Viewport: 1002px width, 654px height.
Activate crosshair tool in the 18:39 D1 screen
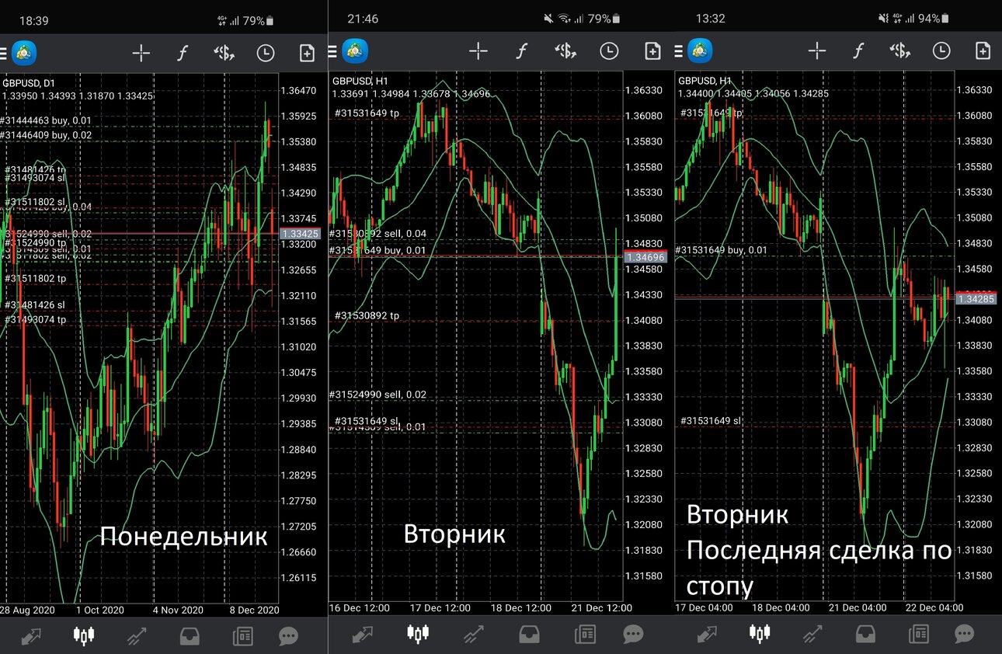pos(141,53)
